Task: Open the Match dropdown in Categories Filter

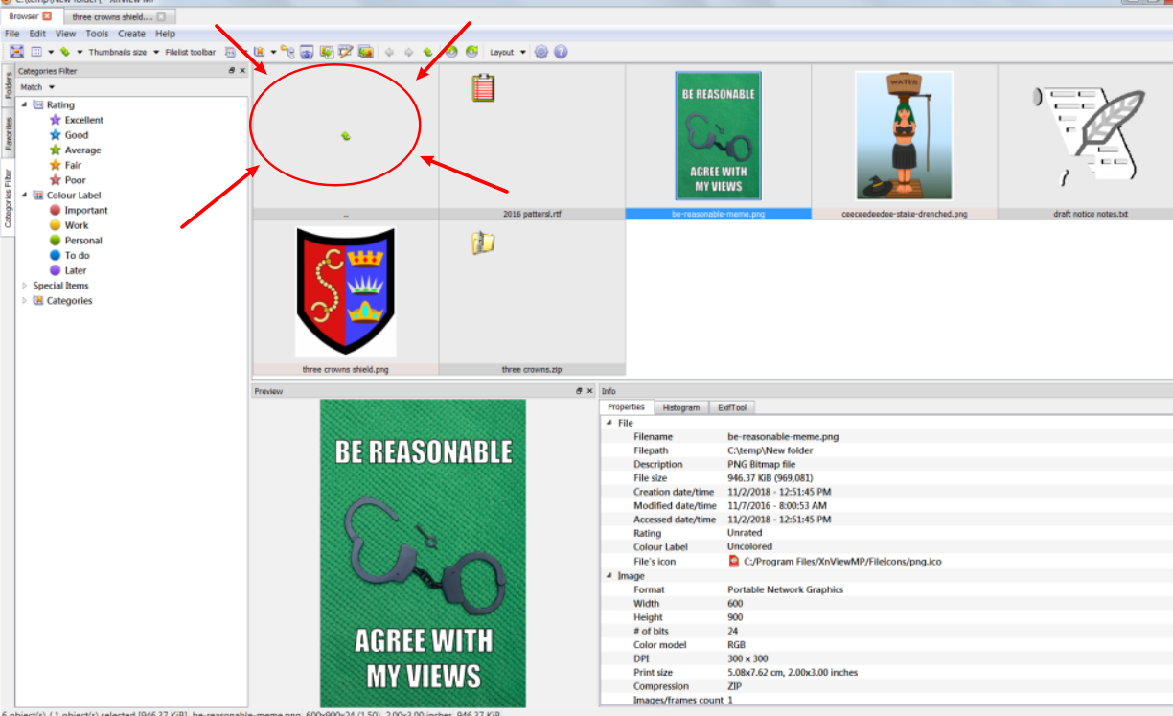Action: click(x=37, y=87)
